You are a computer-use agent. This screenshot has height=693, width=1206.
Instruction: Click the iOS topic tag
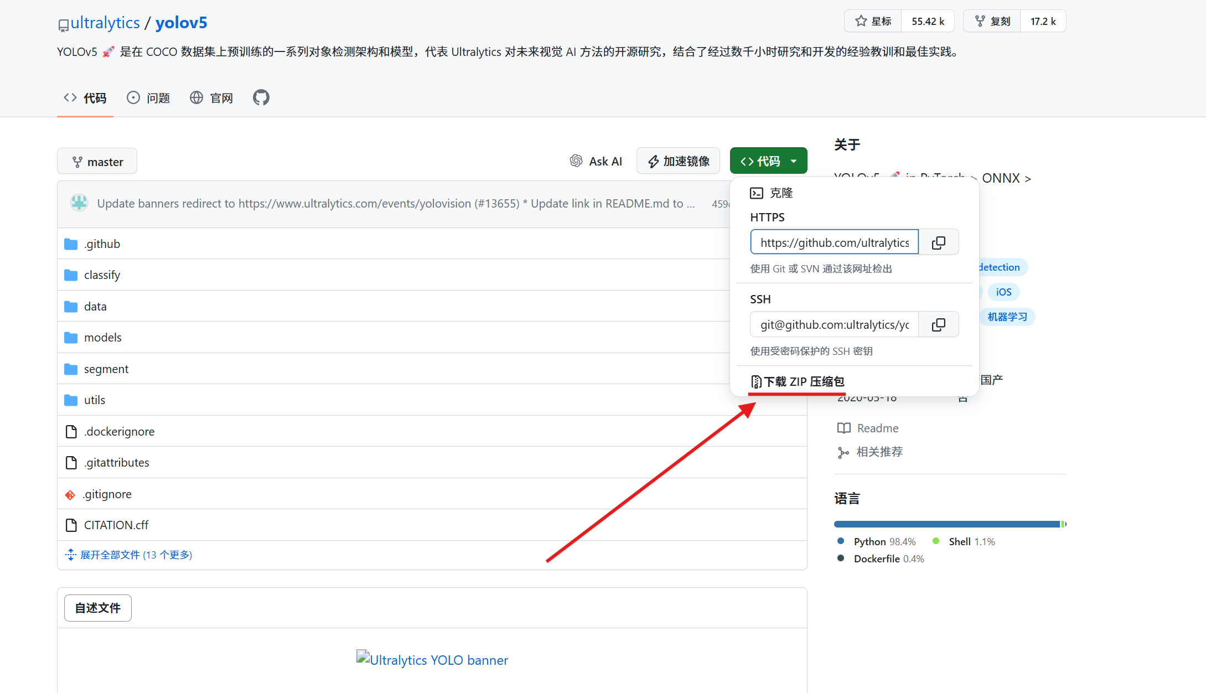coord(1003,292)
